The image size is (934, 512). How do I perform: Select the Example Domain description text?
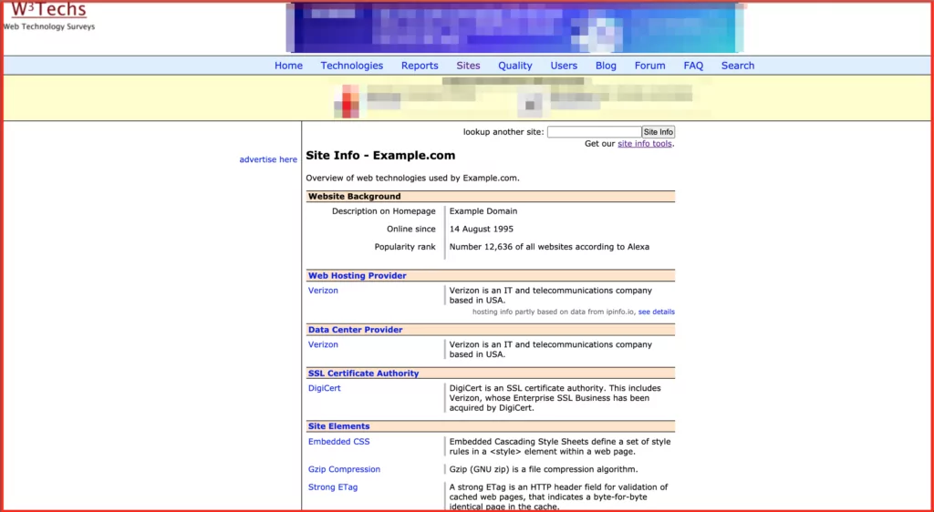pyautogui.click(x=483, y=211)
